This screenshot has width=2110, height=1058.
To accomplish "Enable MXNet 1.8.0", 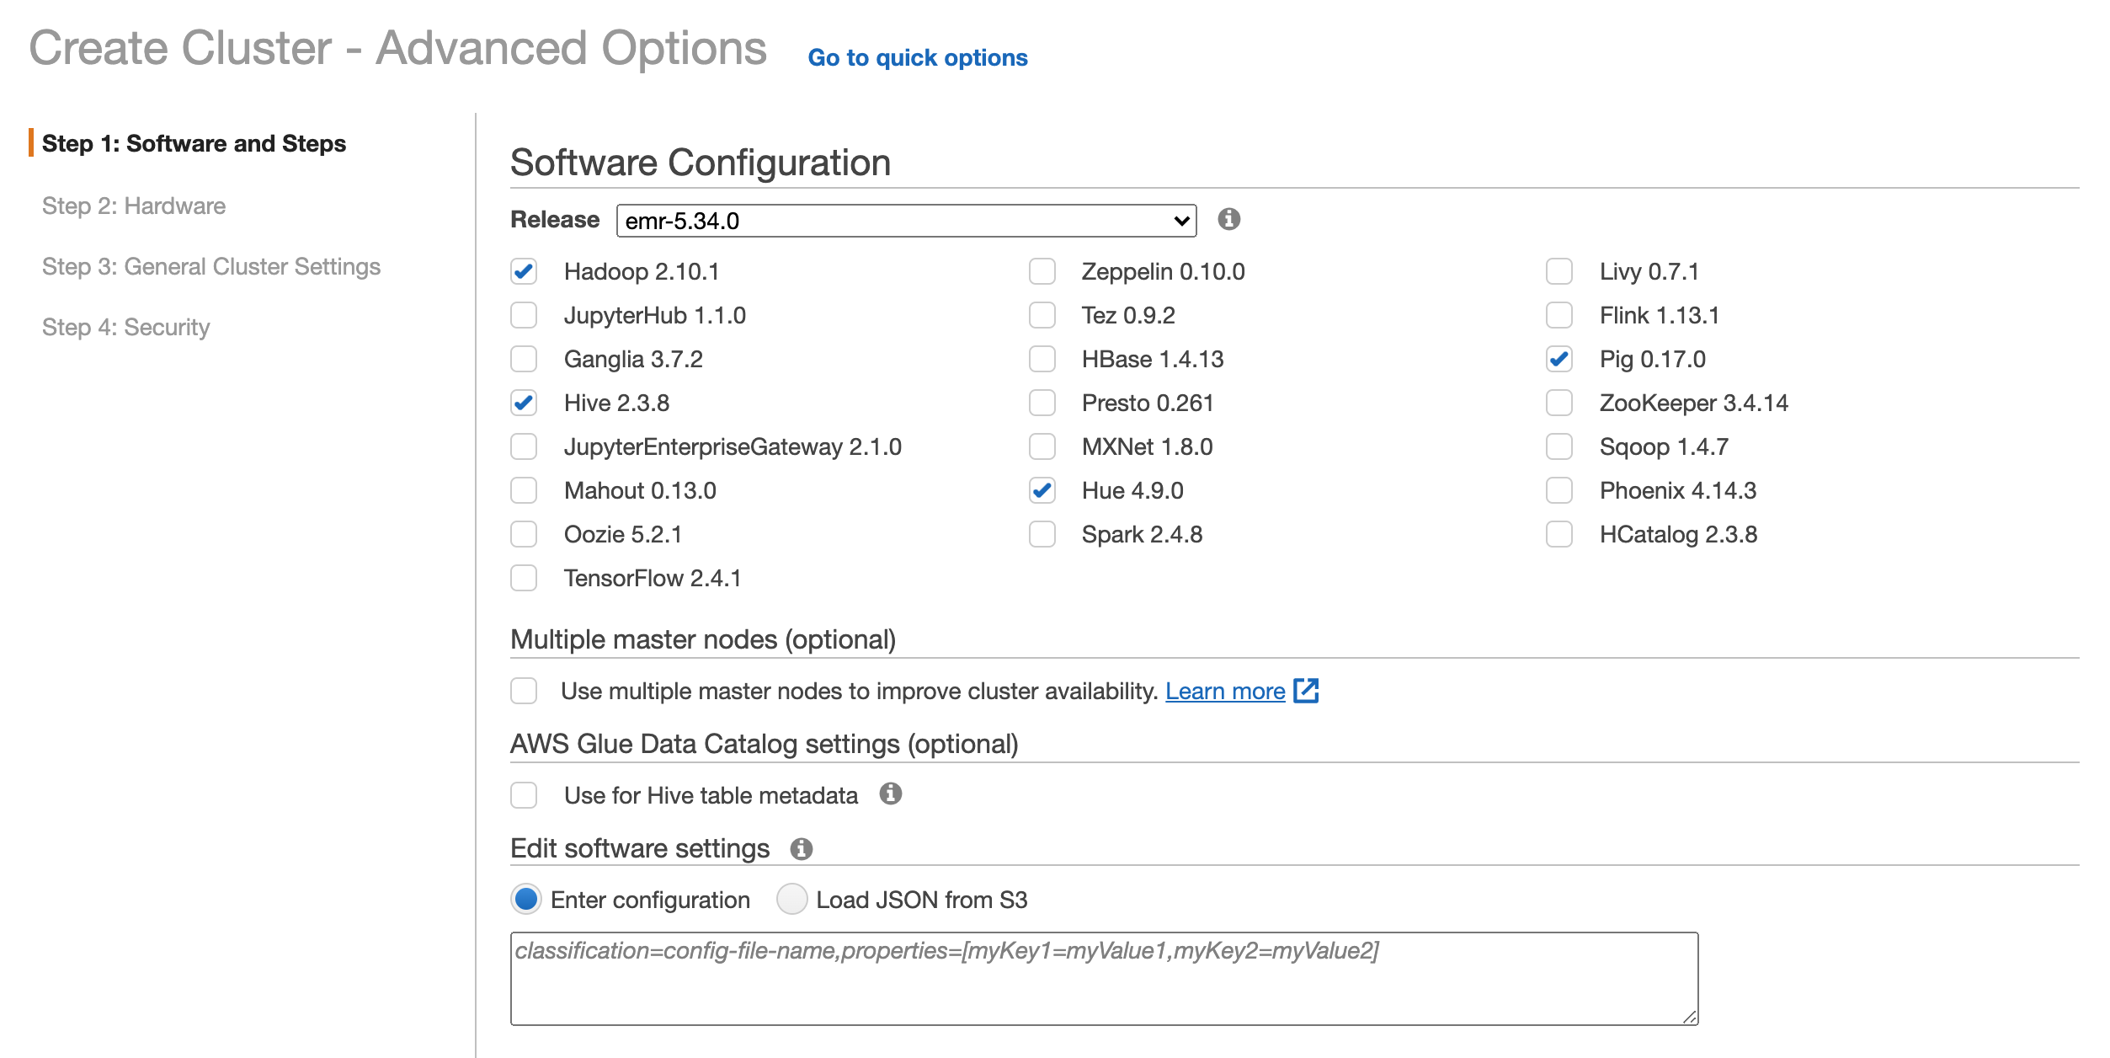I will [1042, 446].
